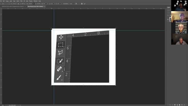The image size is (188, 106).
Task: Open the Window menu
Action: click(x=36, y=1)
